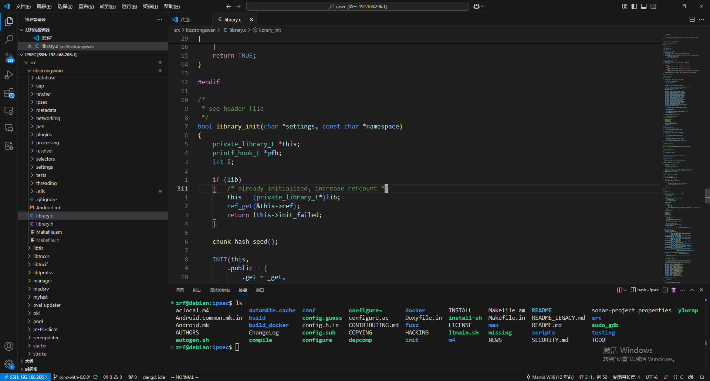Screen dimensions: 710x381
Task: Toggle Secondary Side Bar visibility
Action: pyautogui.click(x=653, y=6)
